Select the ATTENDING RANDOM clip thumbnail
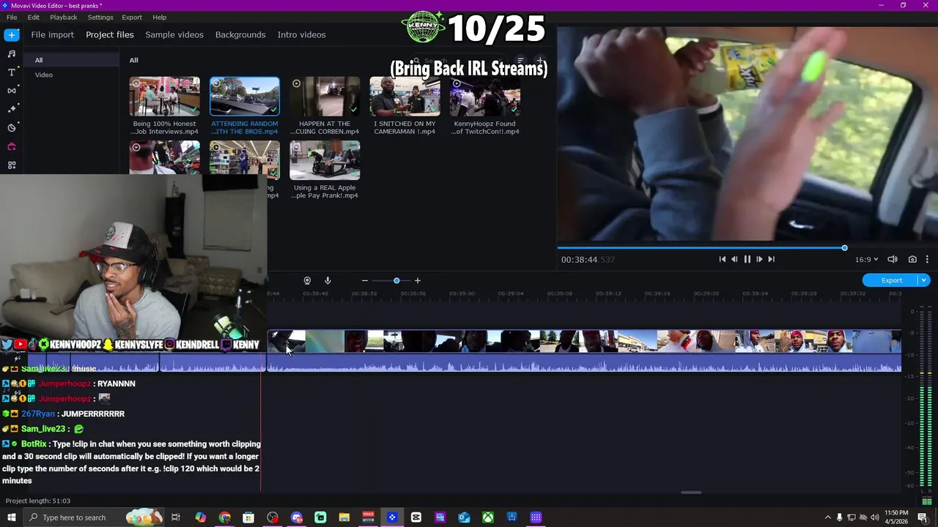938x527 pixels. pyautogui.click(x=244, y=97)
